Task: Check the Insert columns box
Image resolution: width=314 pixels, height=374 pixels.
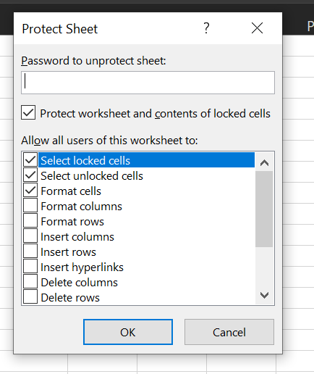Action: [x=30, y=236]
